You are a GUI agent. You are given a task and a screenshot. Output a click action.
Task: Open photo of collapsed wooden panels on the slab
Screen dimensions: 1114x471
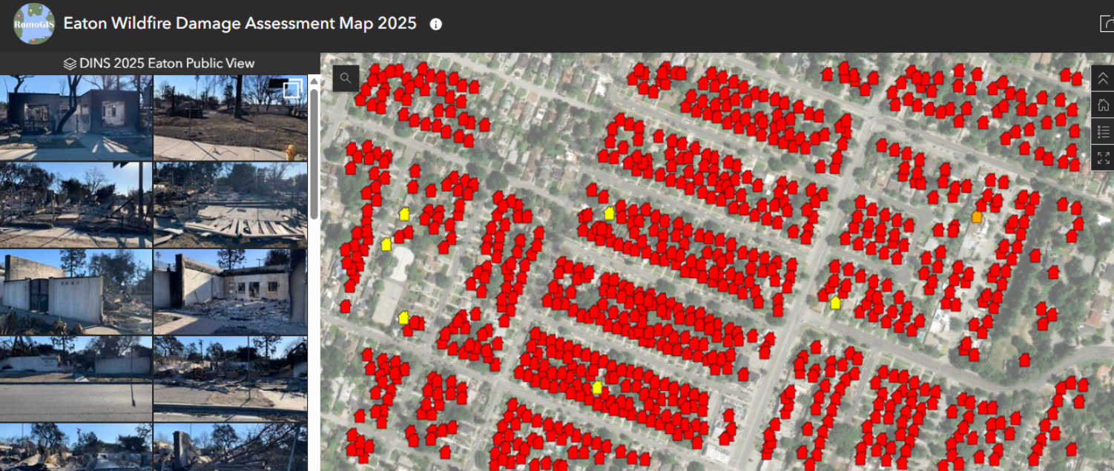tap(230, 205)
